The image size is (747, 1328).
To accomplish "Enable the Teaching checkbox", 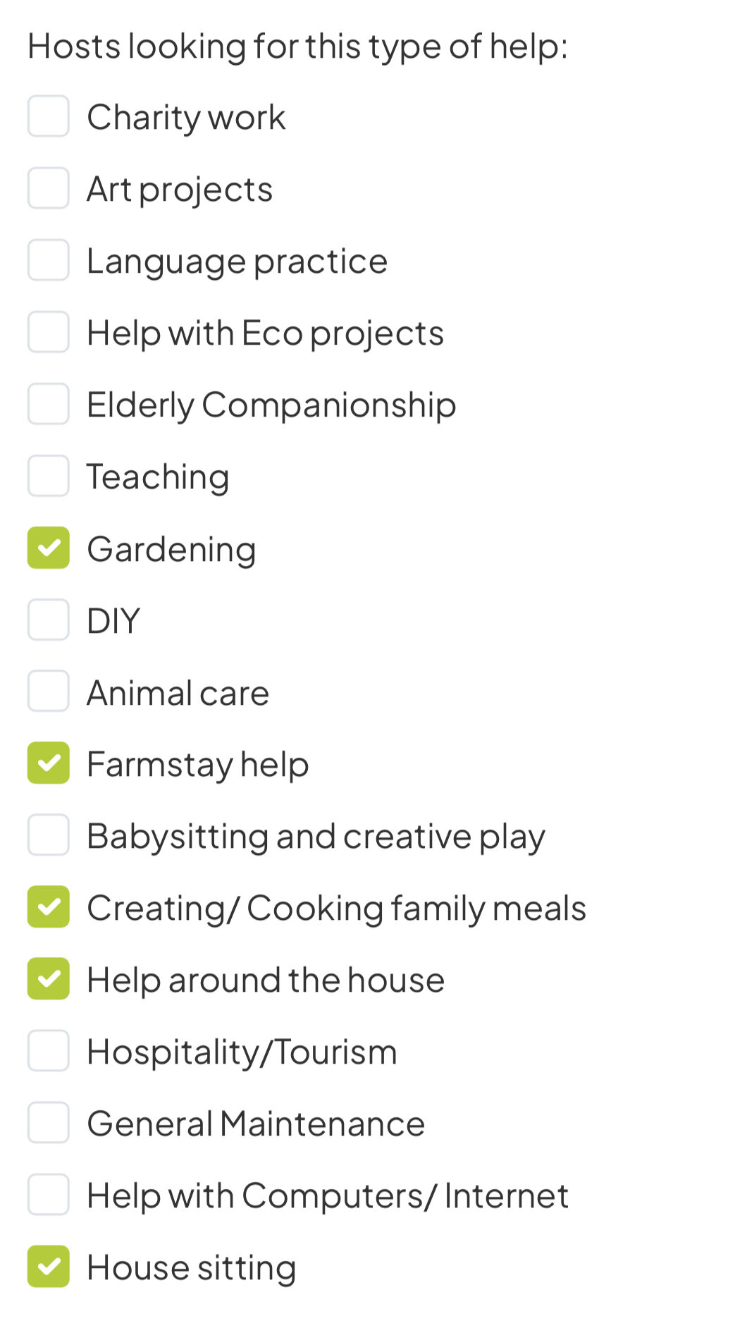I will point(48,476).
